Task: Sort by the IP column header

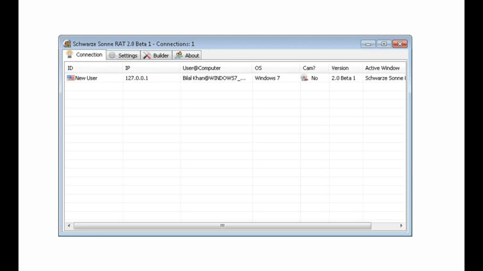Action: pyautogui.click(x=151, y=68)
